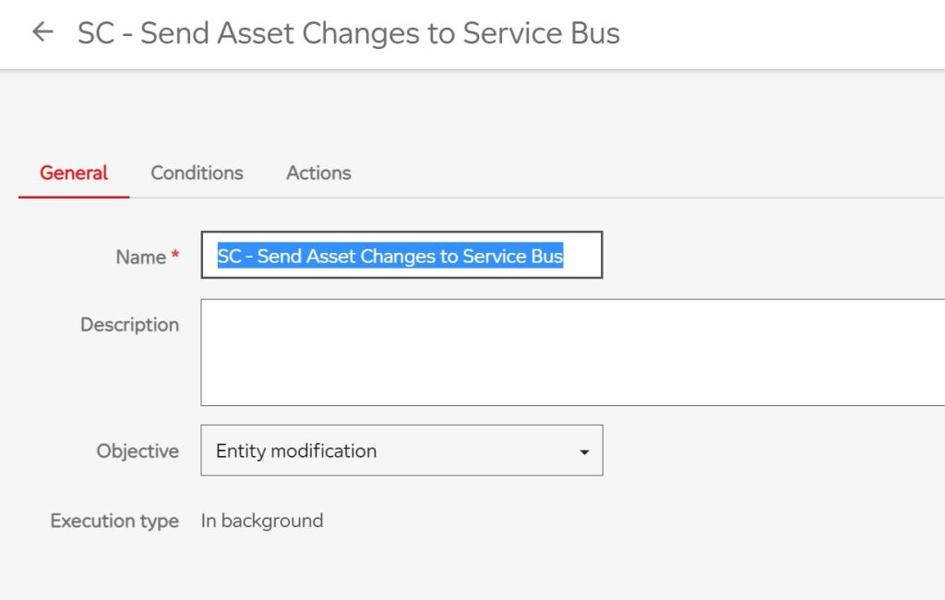Click the "In background" value text
Viewport: 945px width, 600px height.
point(262,521)
